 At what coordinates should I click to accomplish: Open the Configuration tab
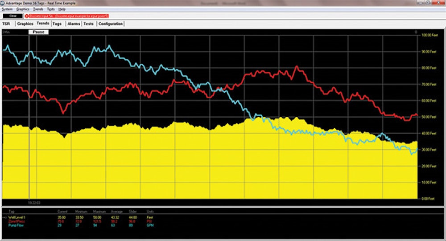pyautogui.click(x=110, y=24)
